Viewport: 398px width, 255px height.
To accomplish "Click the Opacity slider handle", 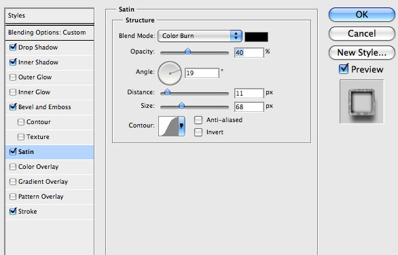I will point(188,52).
